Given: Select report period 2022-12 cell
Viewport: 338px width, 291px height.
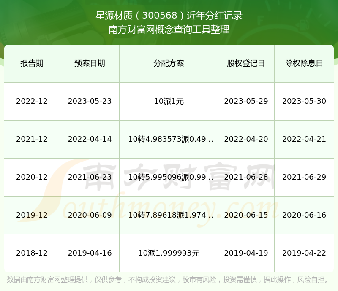Looking at the screenshot, I should (x=32, y=101).
